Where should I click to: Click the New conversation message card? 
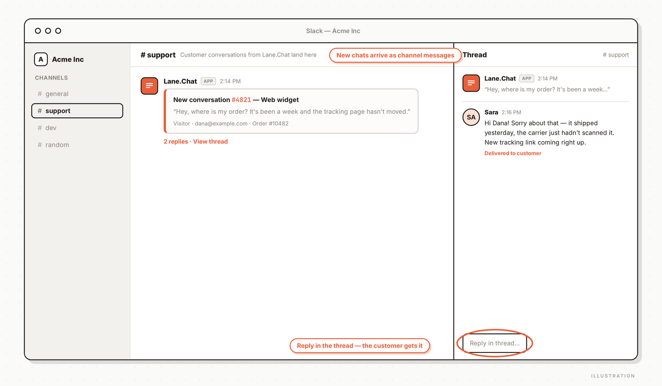[x=291, y=111]
